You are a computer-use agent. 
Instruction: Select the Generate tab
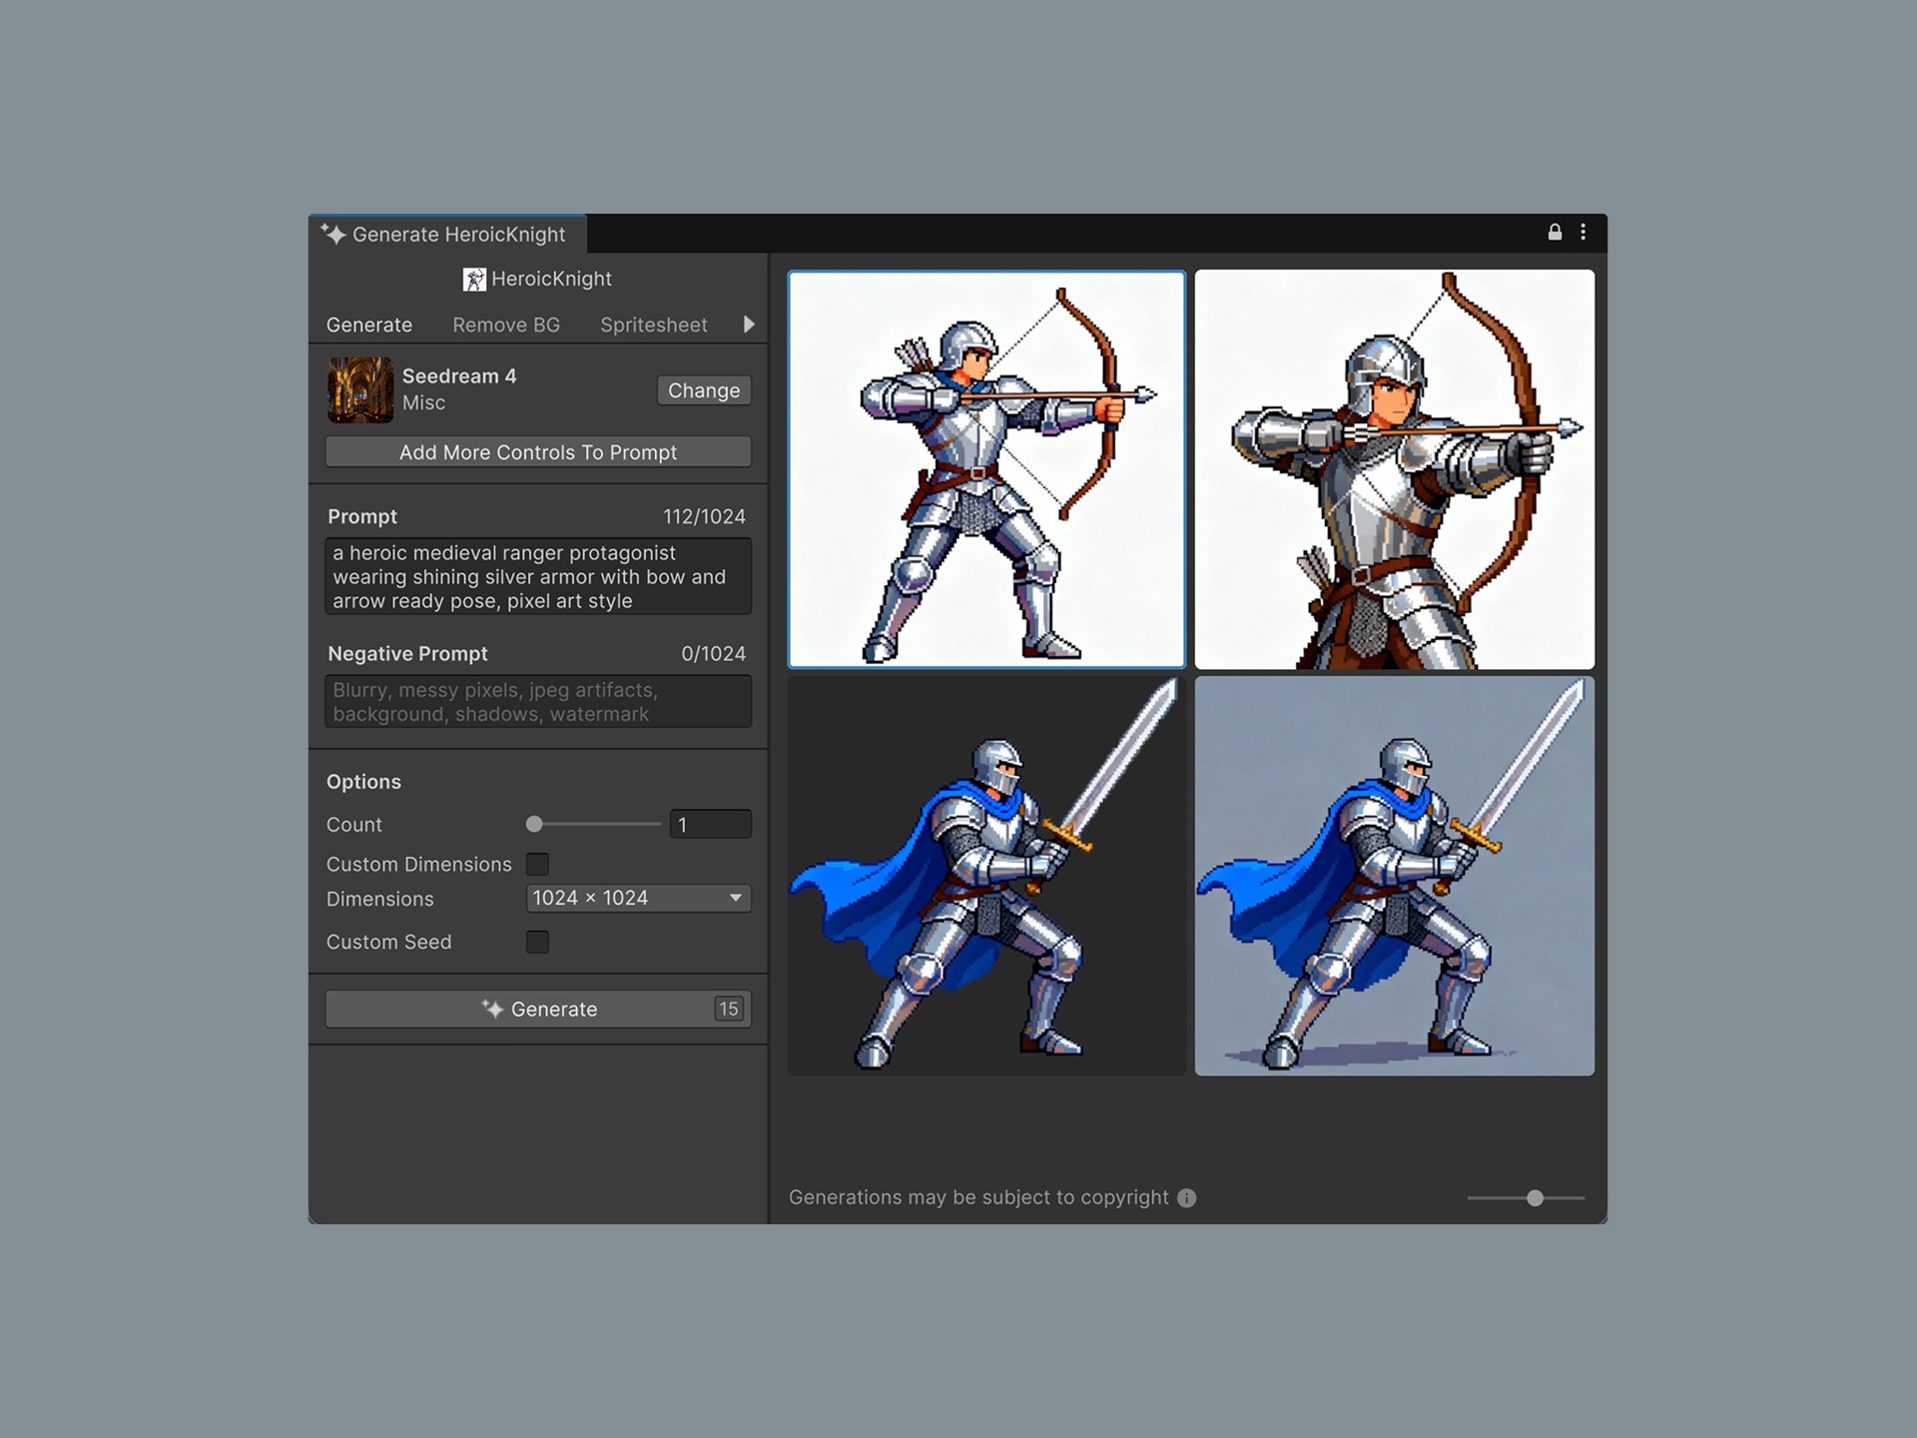[369, 326]
